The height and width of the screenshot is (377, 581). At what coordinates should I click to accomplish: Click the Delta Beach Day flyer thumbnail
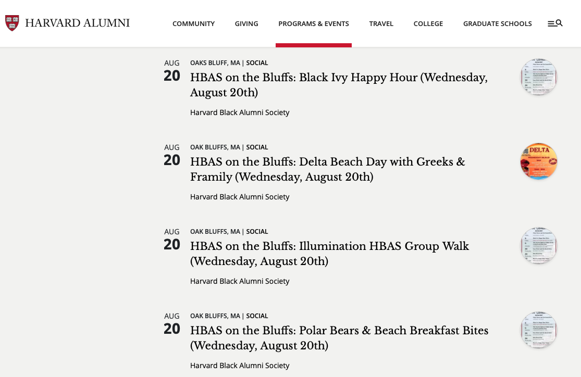[539, 161]
